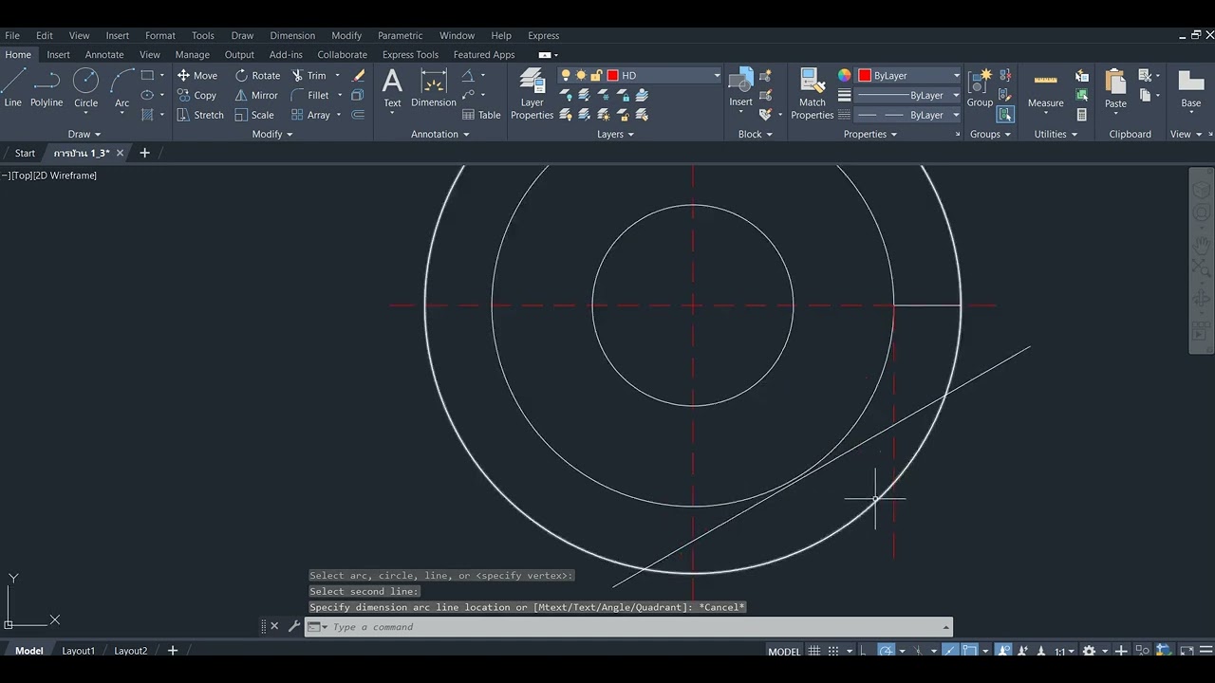The width and height of the screenshot is (1215, 683).
Task: Open the annotation scale 1:1 dropdown
Action: pyautogui.click(x=1063, y=652)
